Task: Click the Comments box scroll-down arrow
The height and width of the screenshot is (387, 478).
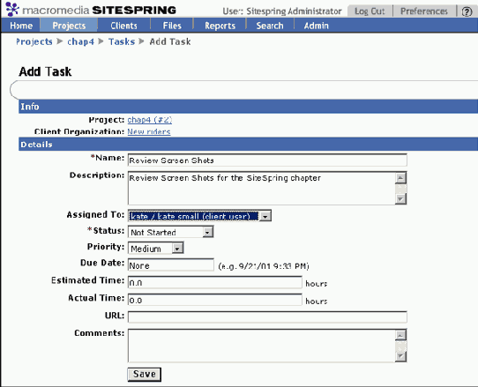Action: pyautogui.click(x=400, y=356)
